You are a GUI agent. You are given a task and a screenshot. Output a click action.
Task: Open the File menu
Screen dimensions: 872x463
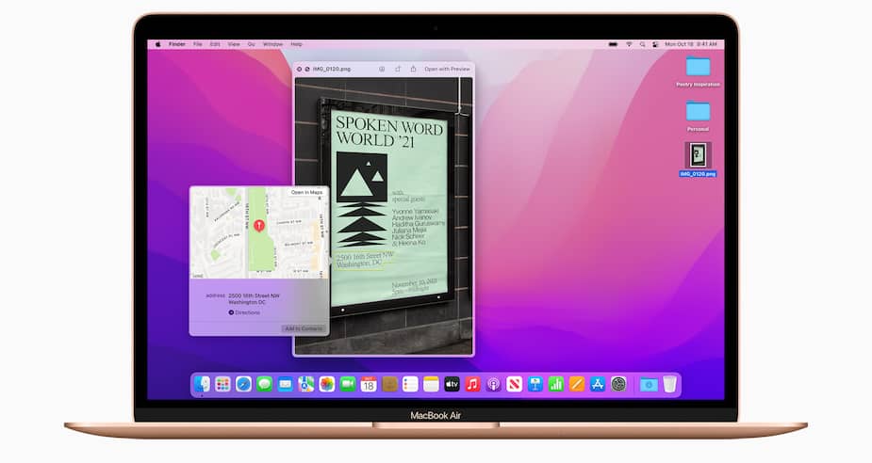pyautogui.click(x=198, y=44)
